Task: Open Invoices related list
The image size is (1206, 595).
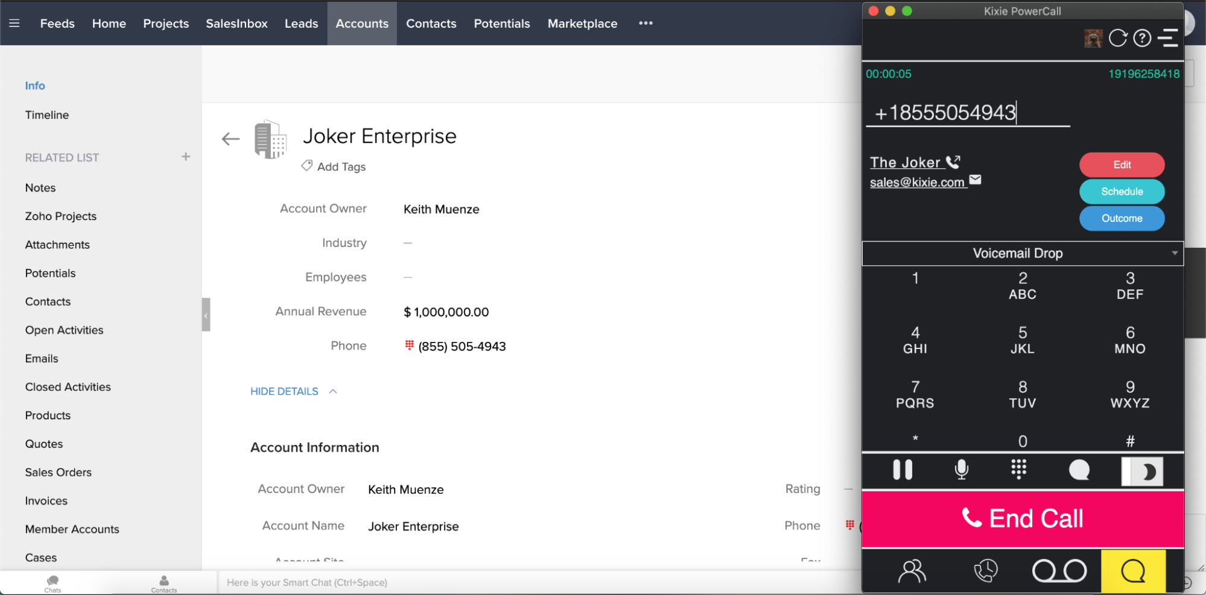Action: pos(46,500)
